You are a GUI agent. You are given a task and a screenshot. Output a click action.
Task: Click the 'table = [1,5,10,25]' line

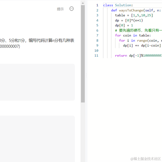(134, 15)
